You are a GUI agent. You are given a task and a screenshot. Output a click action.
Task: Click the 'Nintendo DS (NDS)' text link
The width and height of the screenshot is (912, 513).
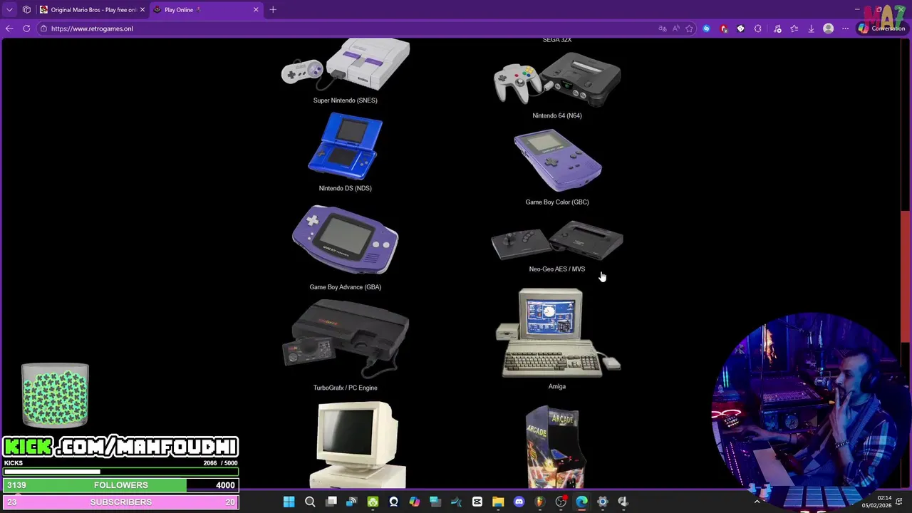(346, 188)
